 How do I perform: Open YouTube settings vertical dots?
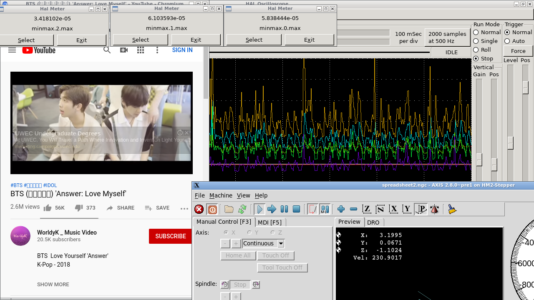tap(157, 50)
